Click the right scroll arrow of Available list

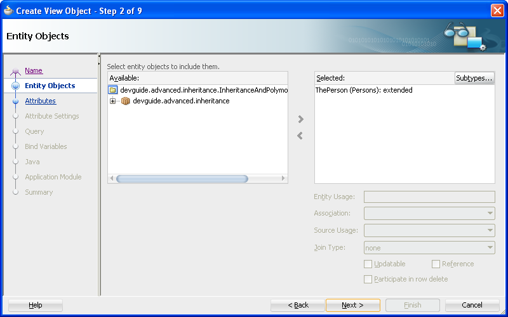click(x=283, y=178)
